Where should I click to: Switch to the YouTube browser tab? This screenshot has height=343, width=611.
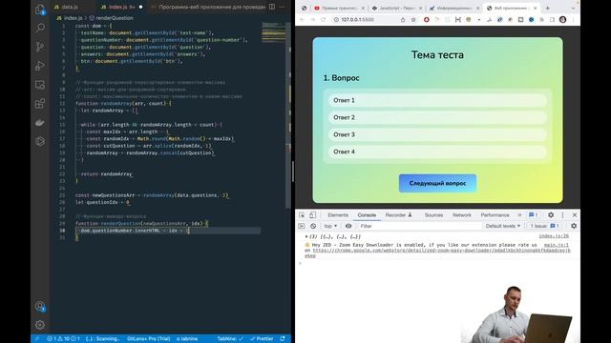(338, 8)
